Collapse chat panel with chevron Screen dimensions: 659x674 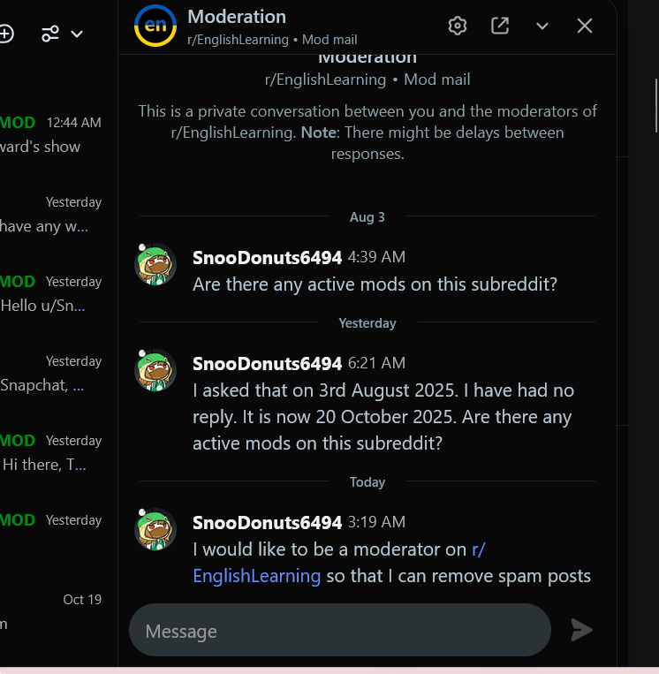click(542, 26)
